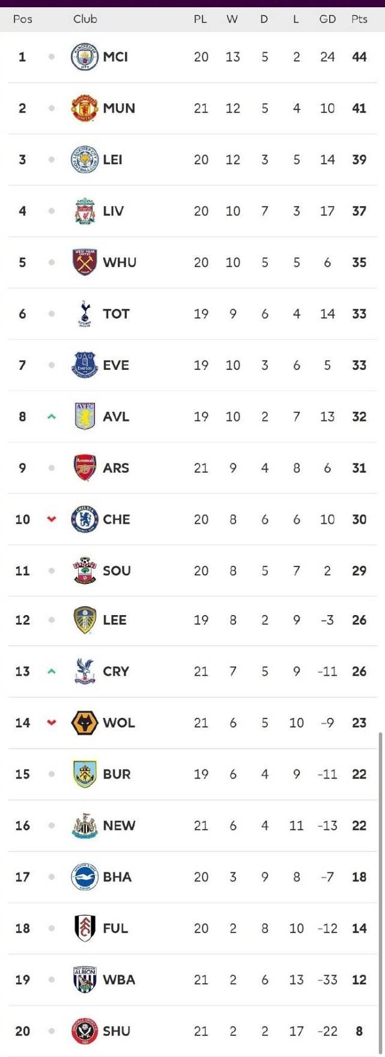Click the Everton club crest
Screen dimensions: 385x1057
85,365
